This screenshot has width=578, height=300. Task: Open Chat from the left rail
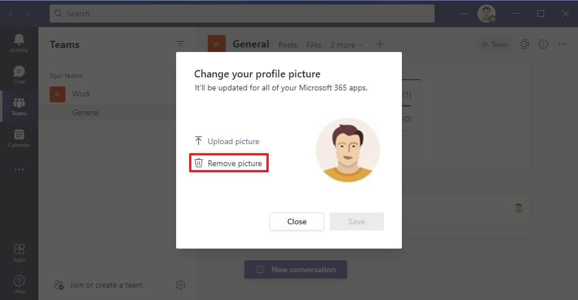tap(19, 75)
